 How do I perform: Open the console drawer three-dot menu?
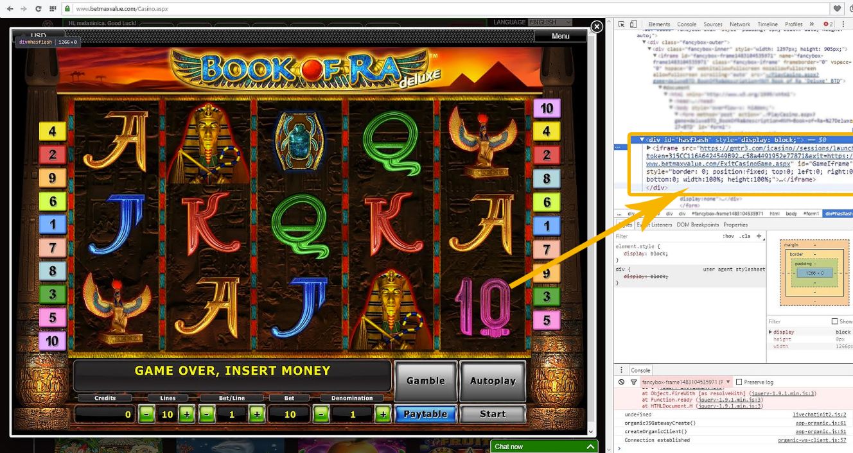(621, 370)
